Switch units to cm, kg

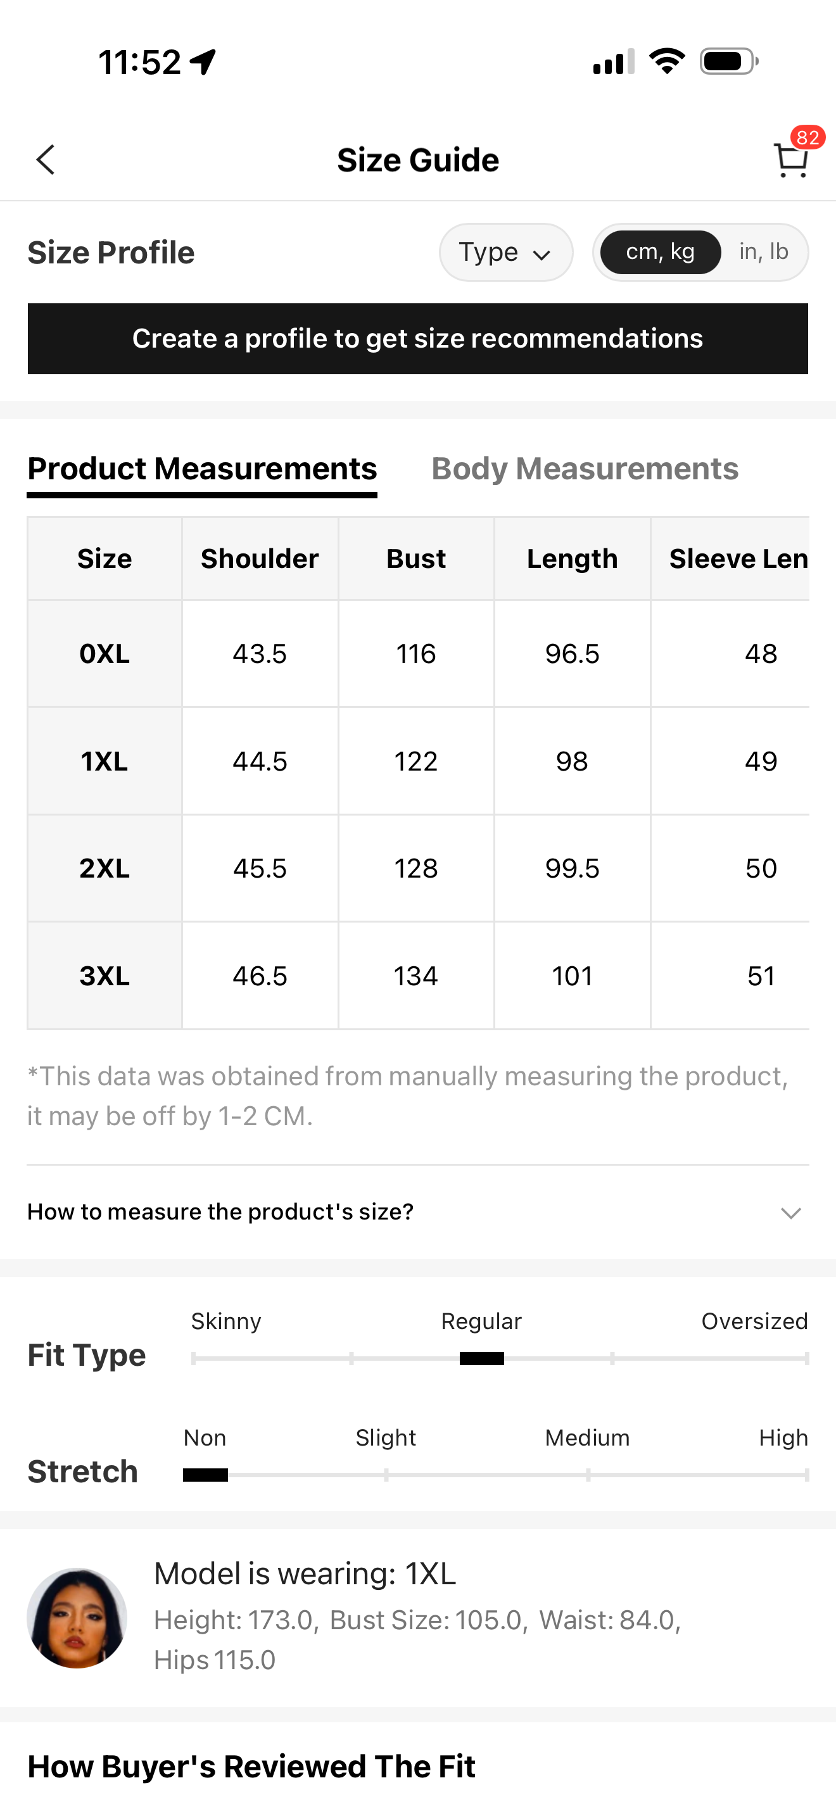[661, 251]
